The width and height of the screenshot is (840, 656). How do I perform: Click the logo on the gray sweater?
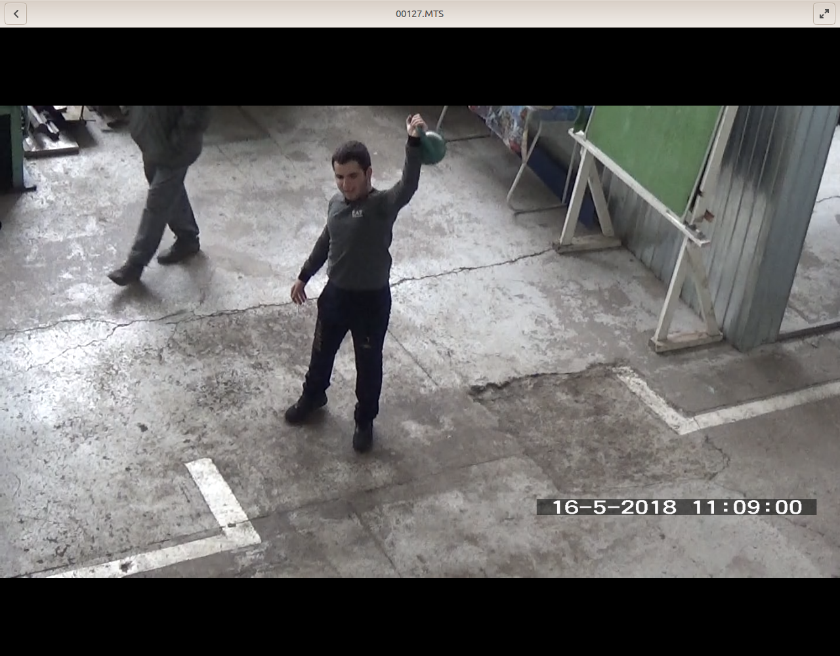357,213
